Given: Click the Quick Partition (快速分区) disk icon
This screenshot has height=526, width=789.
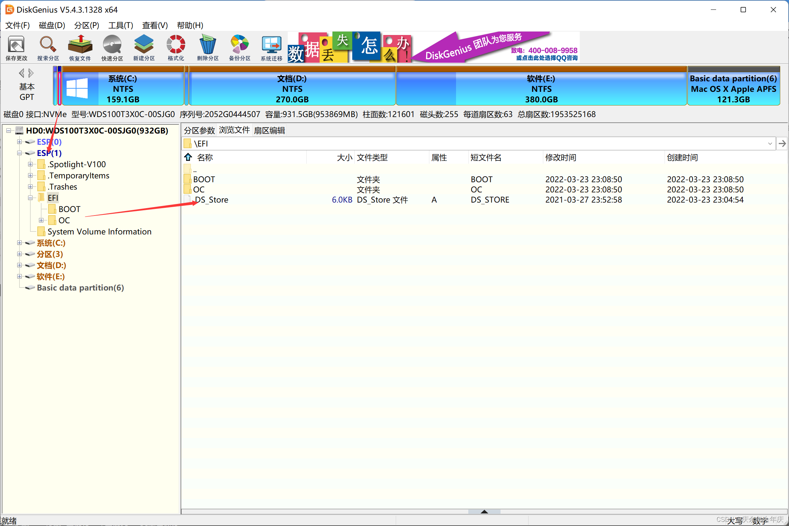Looking at the screenshot, I should [x=112, y=48].
